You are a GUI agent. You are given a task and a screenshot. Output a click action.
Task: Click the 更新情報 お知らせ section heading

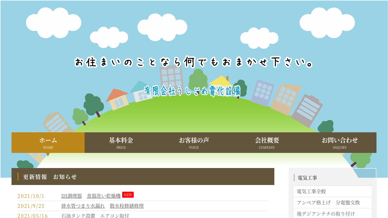(x=50, y=177)
